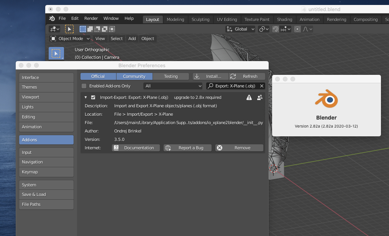The height and width of the screenshot is (236, 389).
Task: Toggle the Community add-ons filter
Action: pyautogui.click(x=134, y=76)
